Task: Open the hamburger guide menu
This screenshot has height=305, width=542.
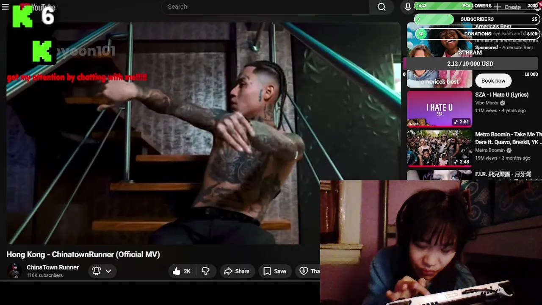Action: coord(6,7)
